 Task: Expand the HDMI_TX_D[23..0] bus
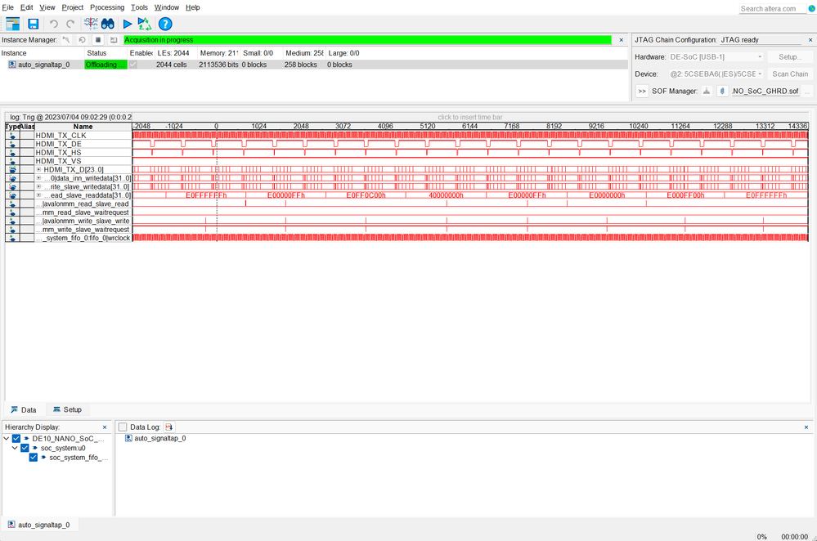(38, 170)
